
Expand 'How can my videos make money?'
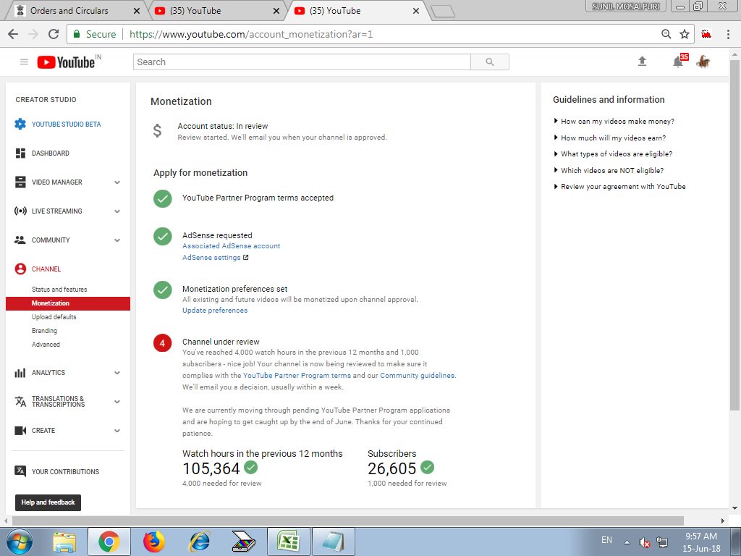pos(614,121)
